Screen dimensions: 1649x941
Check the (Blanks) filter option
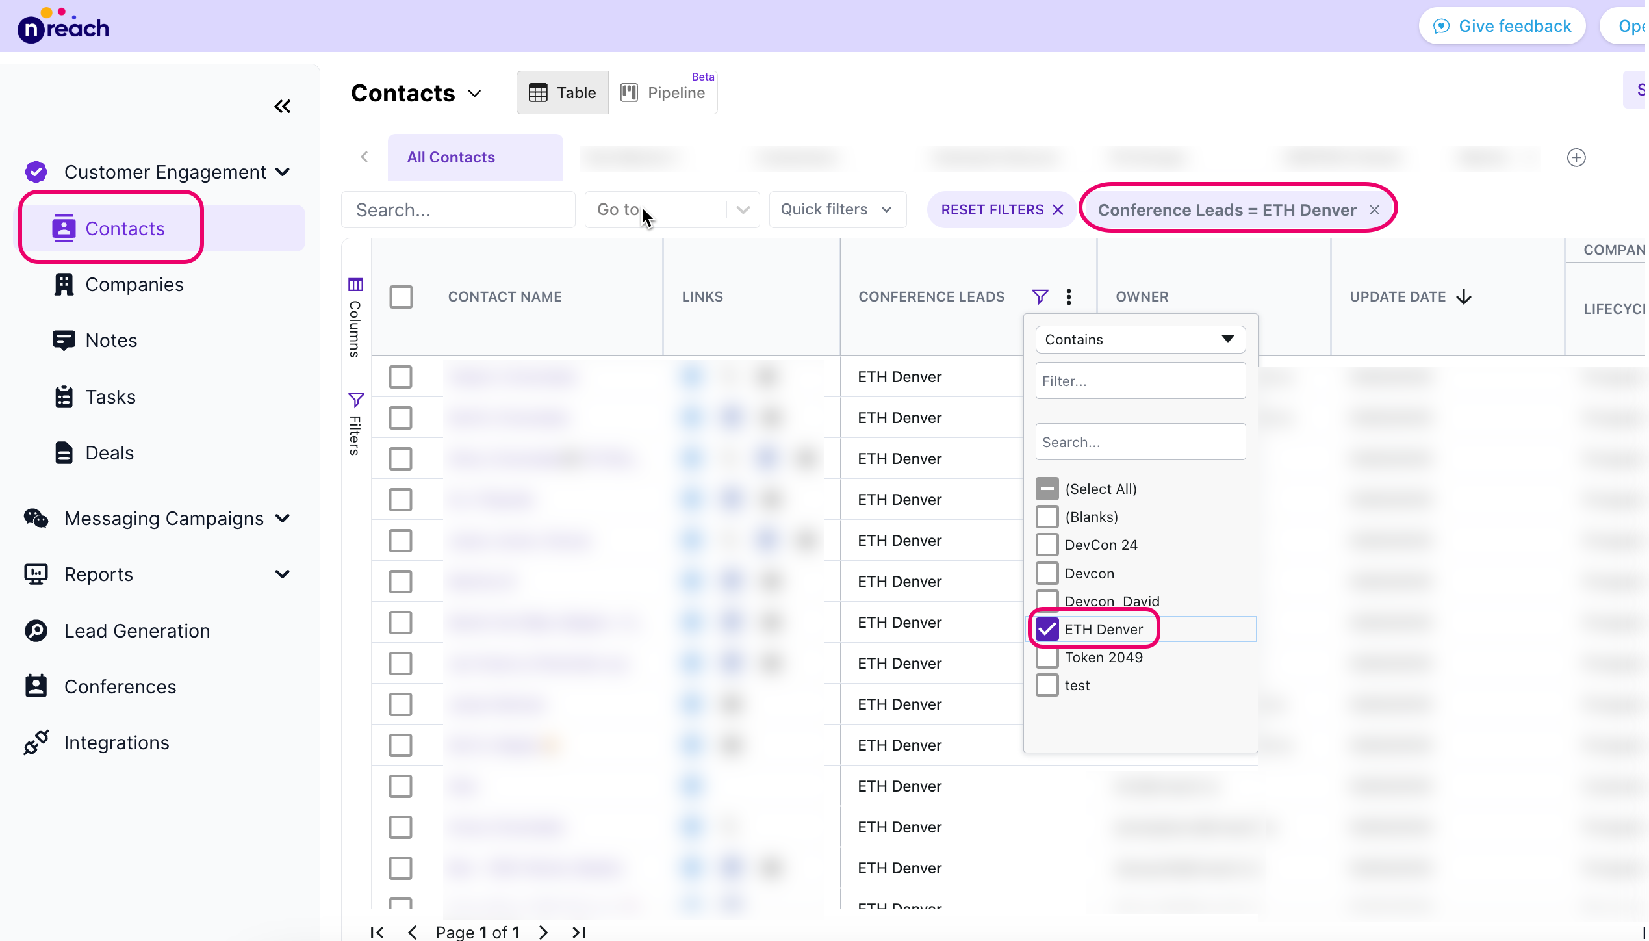click(x=1047, y=517)
